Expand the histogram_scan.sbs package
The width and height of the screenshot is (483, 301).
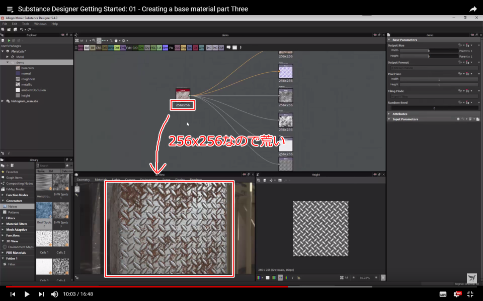pyautogui.click(x=3, y=101)
